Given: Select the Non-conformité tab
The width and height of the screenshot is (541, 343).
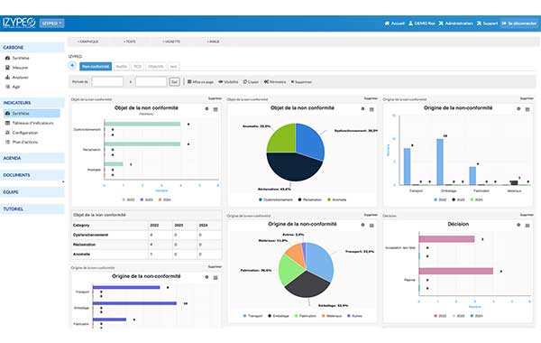Looking at the screenshot, I should pyautogui.click(x=96, y=66).
